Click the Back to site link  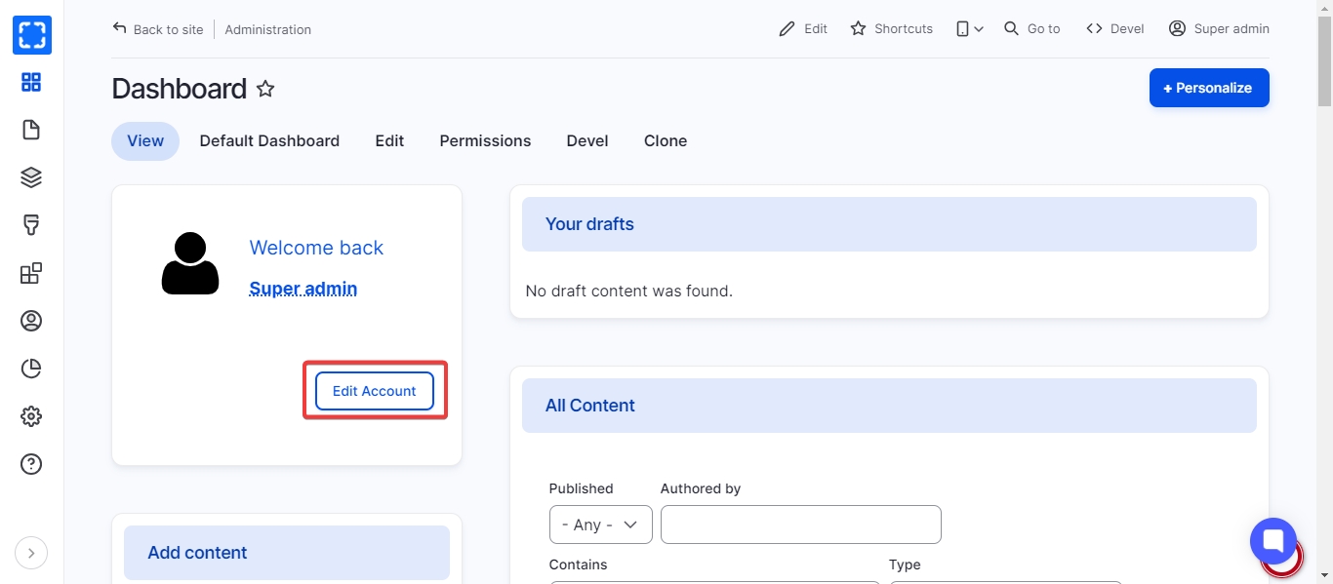(x=158, y=29)
